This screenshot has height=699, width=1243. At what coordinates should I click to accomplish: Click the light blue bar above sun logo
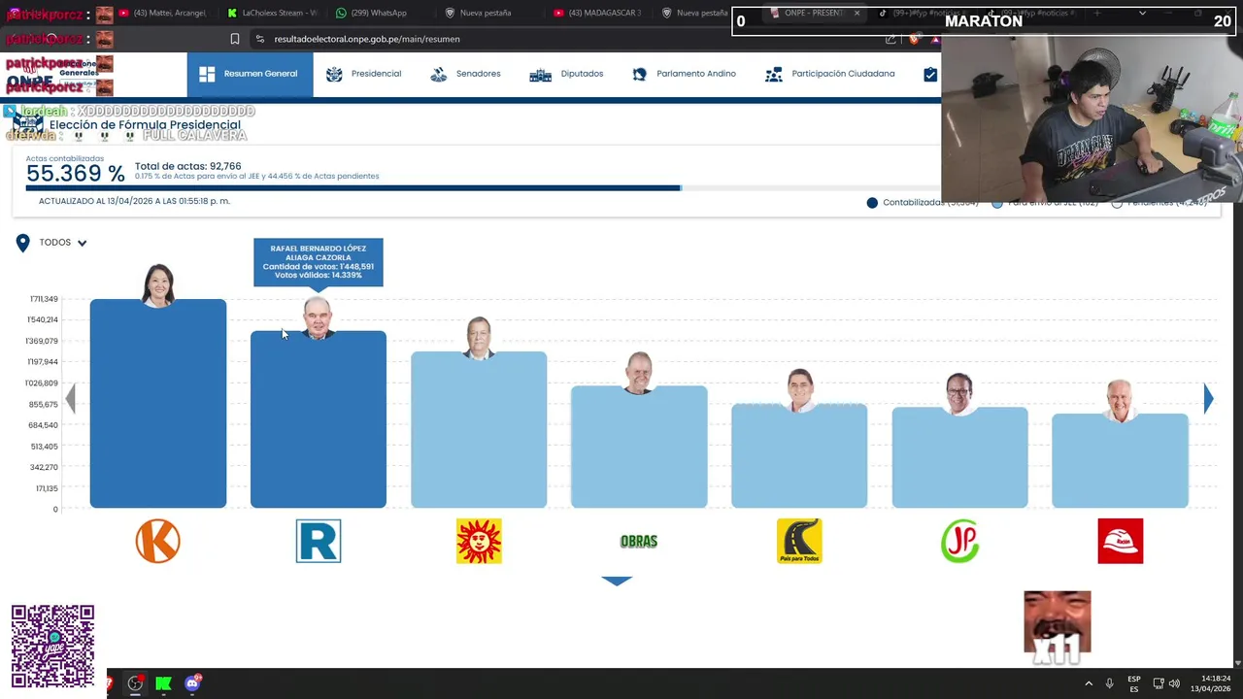(479, 430)
